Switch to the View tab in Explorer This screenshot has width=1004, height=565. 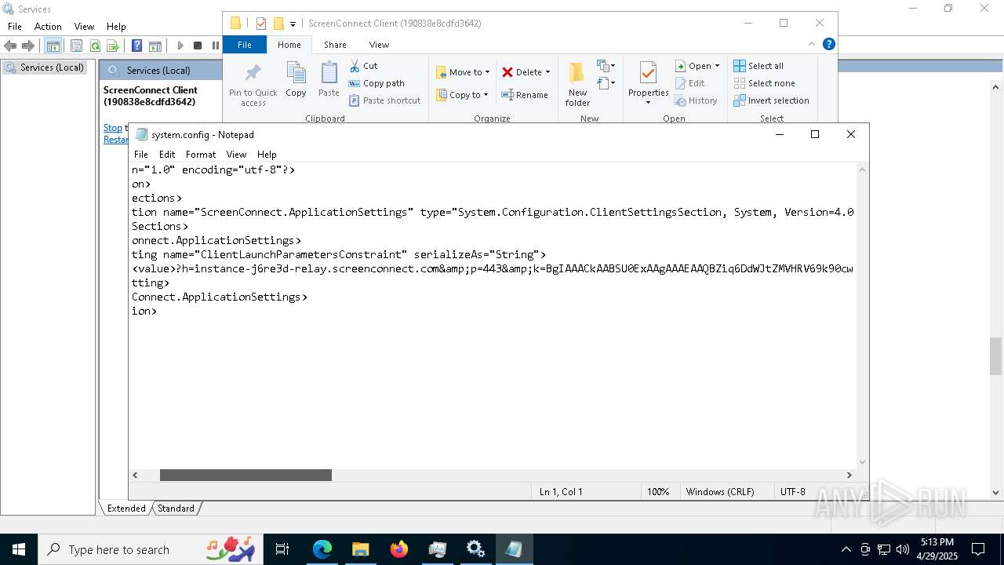(x=379, y=45)
